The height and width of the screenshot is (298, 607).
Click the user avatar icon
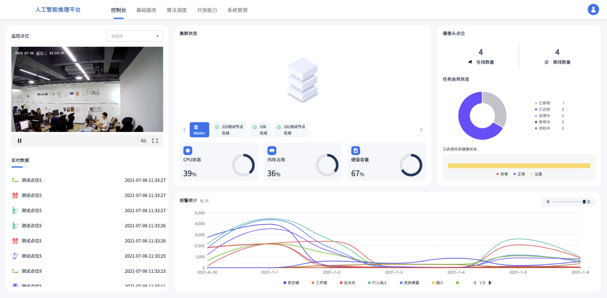(x=593, y=10)
